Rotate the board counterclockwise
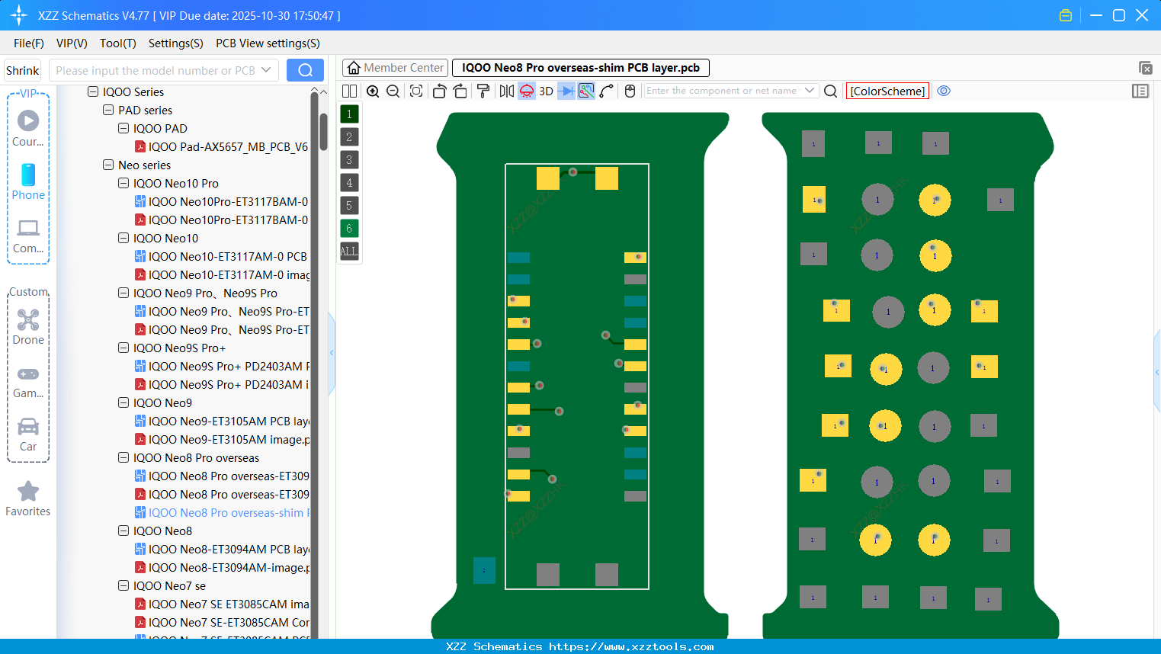Viewport: 1161px width, 654px height. pyautogui.click(x=439, y=91)
